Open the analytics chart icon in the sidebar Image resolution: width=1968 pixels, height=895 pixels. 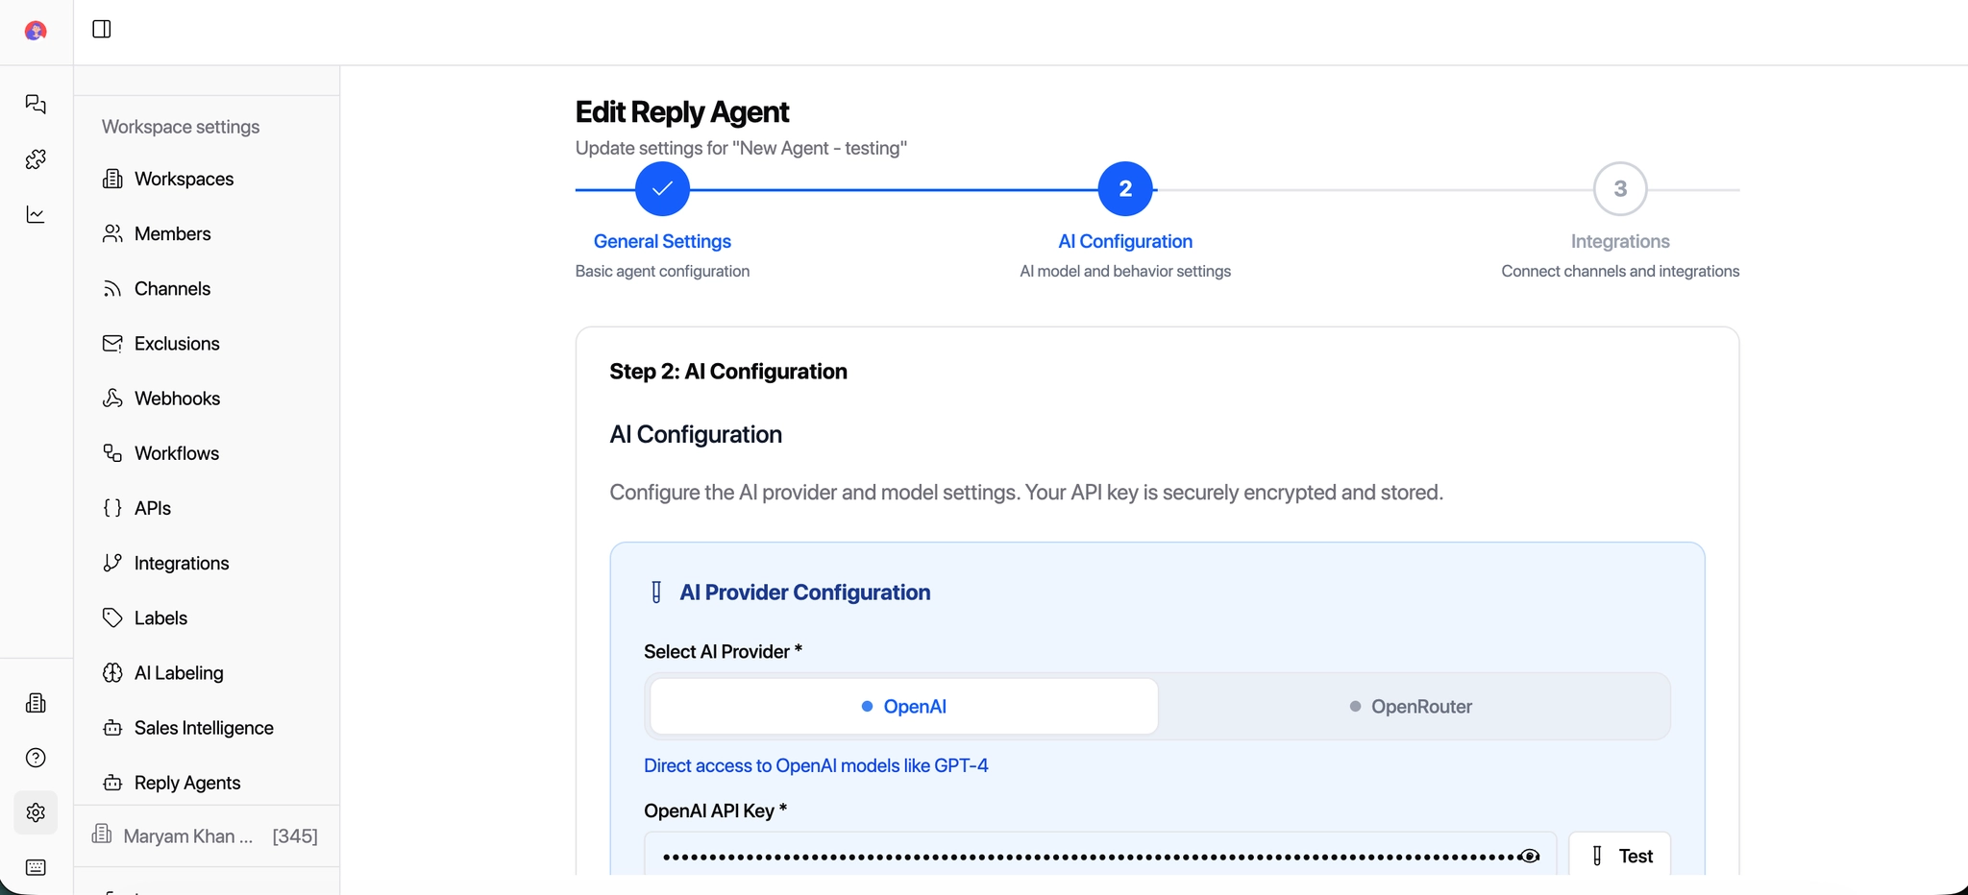36,214
